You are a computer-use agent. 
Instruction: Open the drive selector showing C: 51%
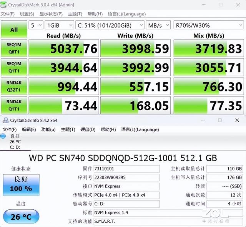pos(110,25)
